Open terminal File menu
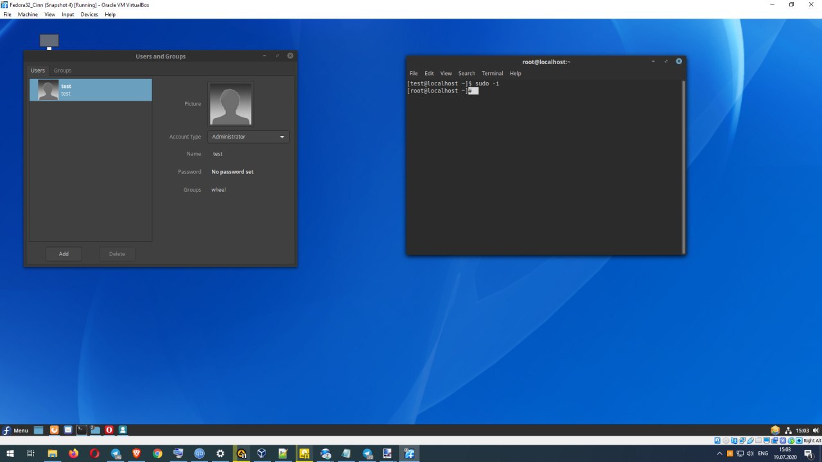 tap(414, 73)
